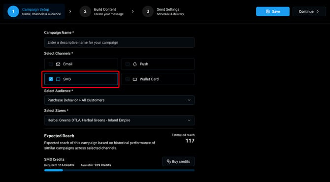This screenshot has width=330, height=182.
Task: Click the Required 116 Credits text
Action: [x=59, y=165]
